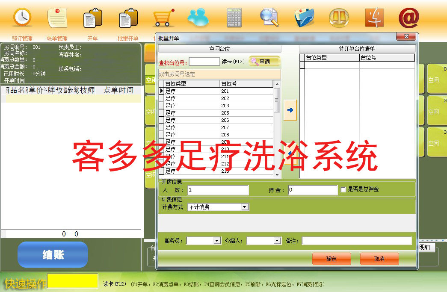Open the 计费方式 dropdown
Image resolution: width=447 pixels, height=292 pixels.
click(245, 207)
